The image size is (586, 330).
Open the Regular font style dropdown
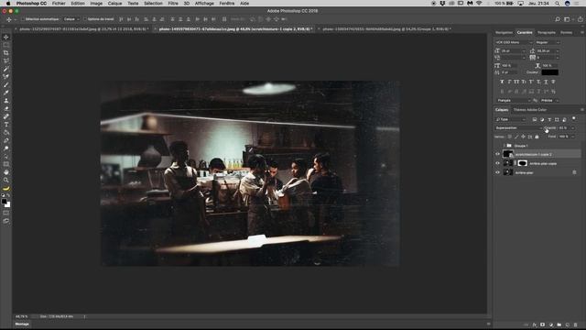[x=548, y=42]
